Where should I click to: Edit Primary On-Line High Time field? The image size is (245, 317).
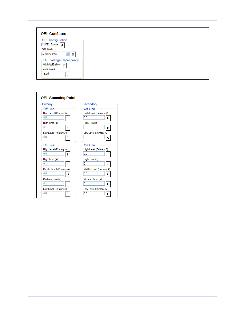[53, 164]
